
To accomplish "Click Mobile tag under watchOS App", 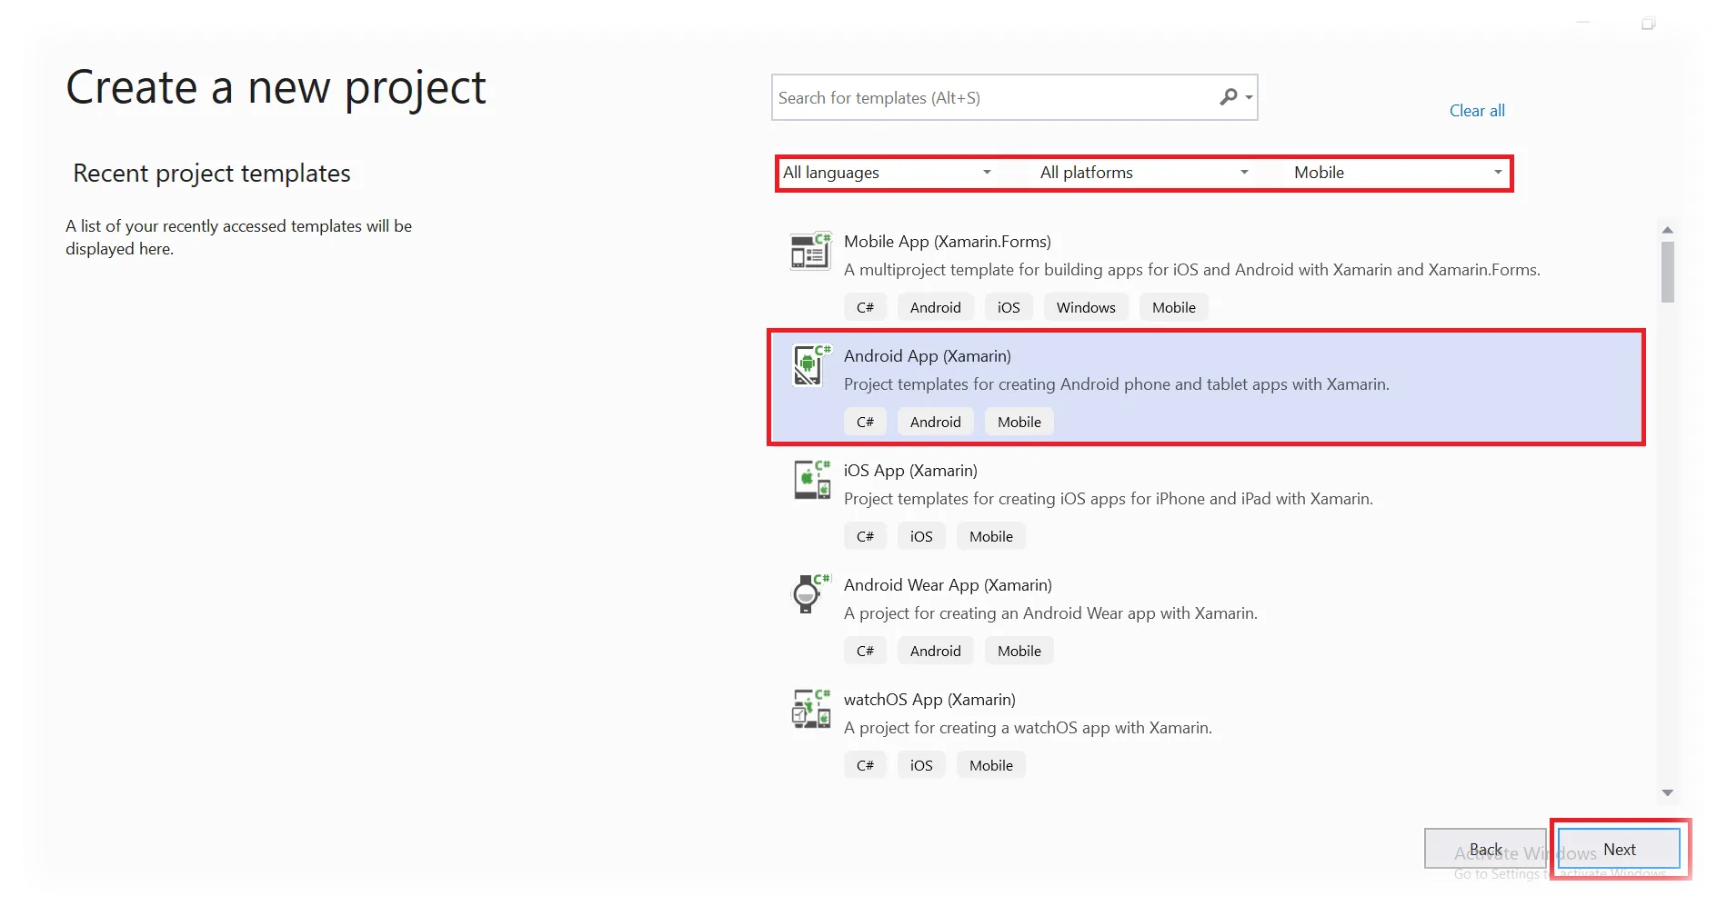I will 990,765.
